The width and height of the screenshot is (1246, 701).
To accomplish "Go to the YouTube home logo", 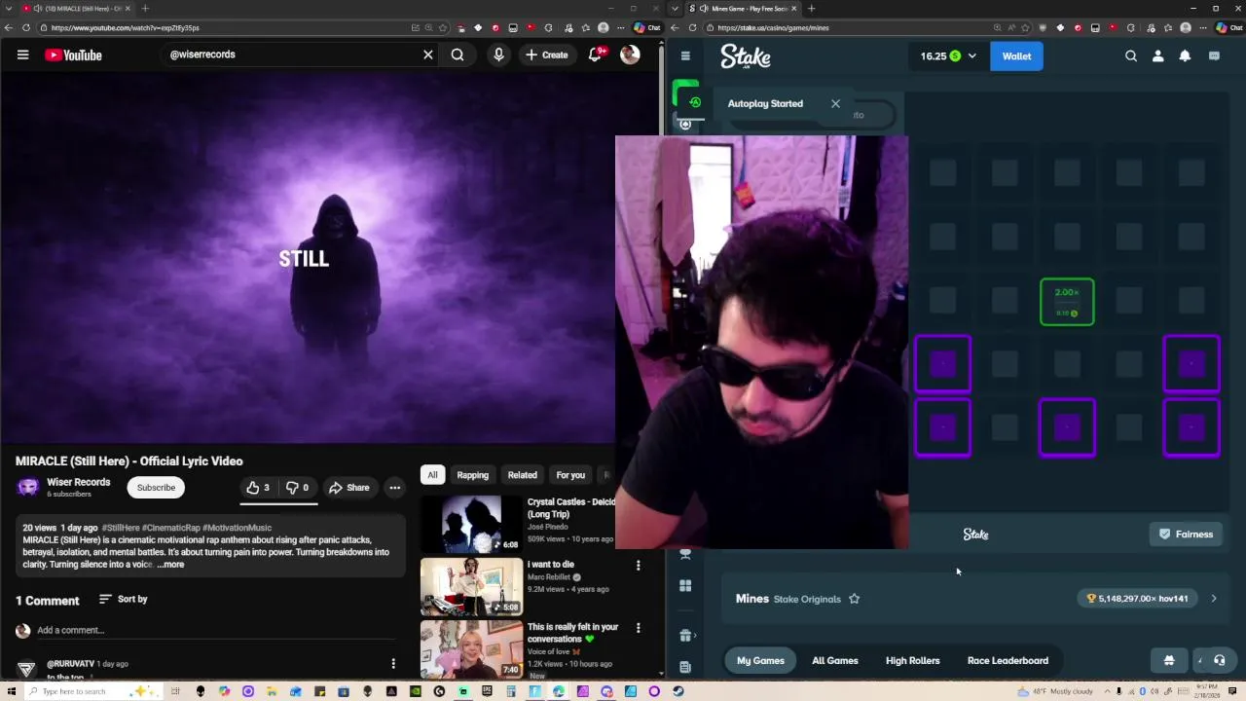I will pyautogui.click(x=73, y=55).
